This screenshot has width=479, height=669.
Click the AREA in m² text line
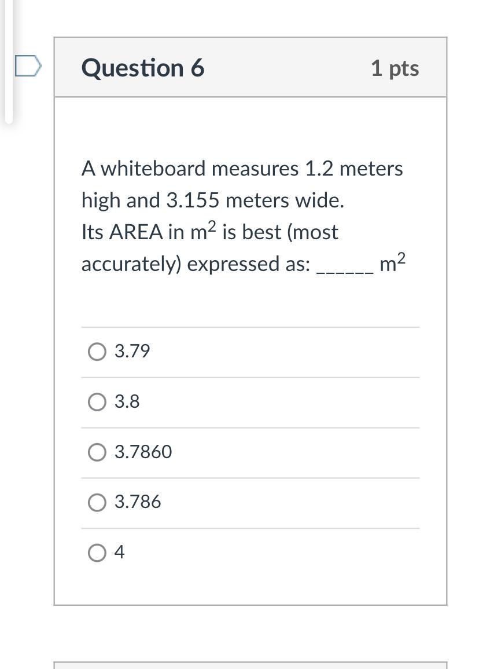209,232
